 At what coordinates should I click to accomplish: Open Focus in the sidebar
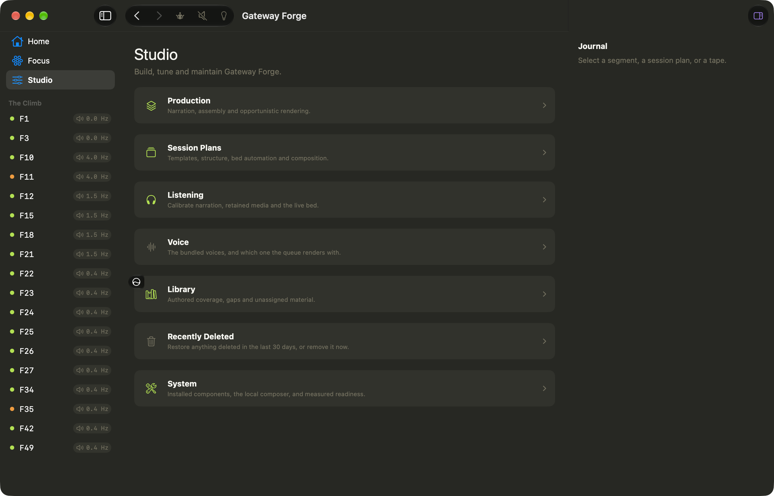point(60,60)
